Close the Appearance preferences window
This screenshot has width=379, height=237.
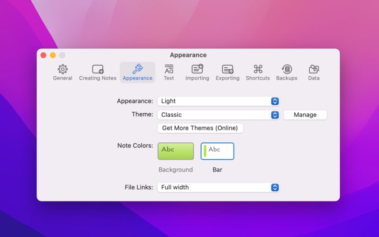[x=44, y=55]
